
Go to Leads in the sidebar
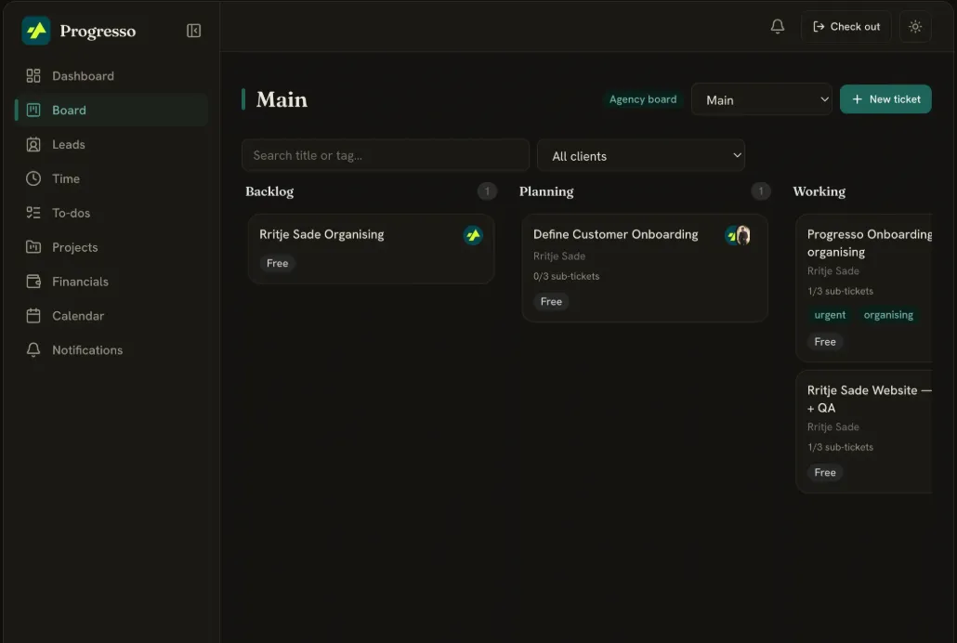pos(111,144)
